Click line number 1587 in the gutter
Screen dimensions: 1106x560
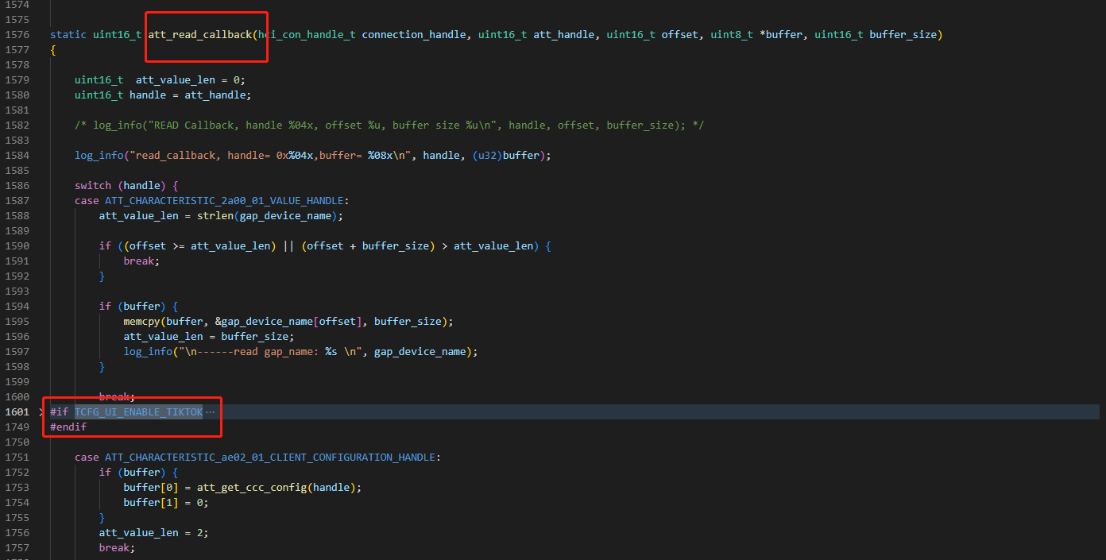[17, 200]
